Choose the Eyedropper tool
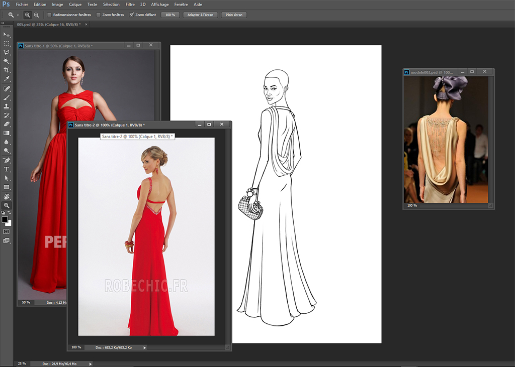The image size is (515, 367). click(x=7, y=79)
